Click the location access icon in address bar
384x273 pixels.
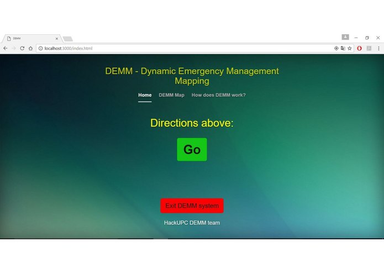pyautogui.click(x=336, y=48)
